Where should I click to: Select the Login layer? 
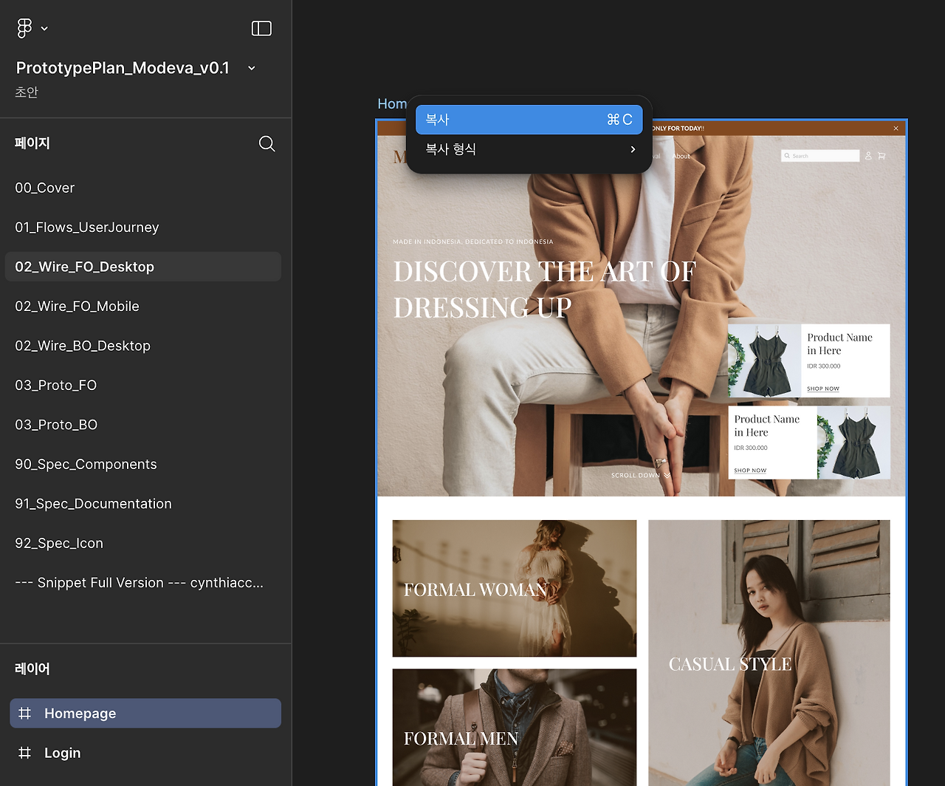pyautogui.click(x=145, y=753)
